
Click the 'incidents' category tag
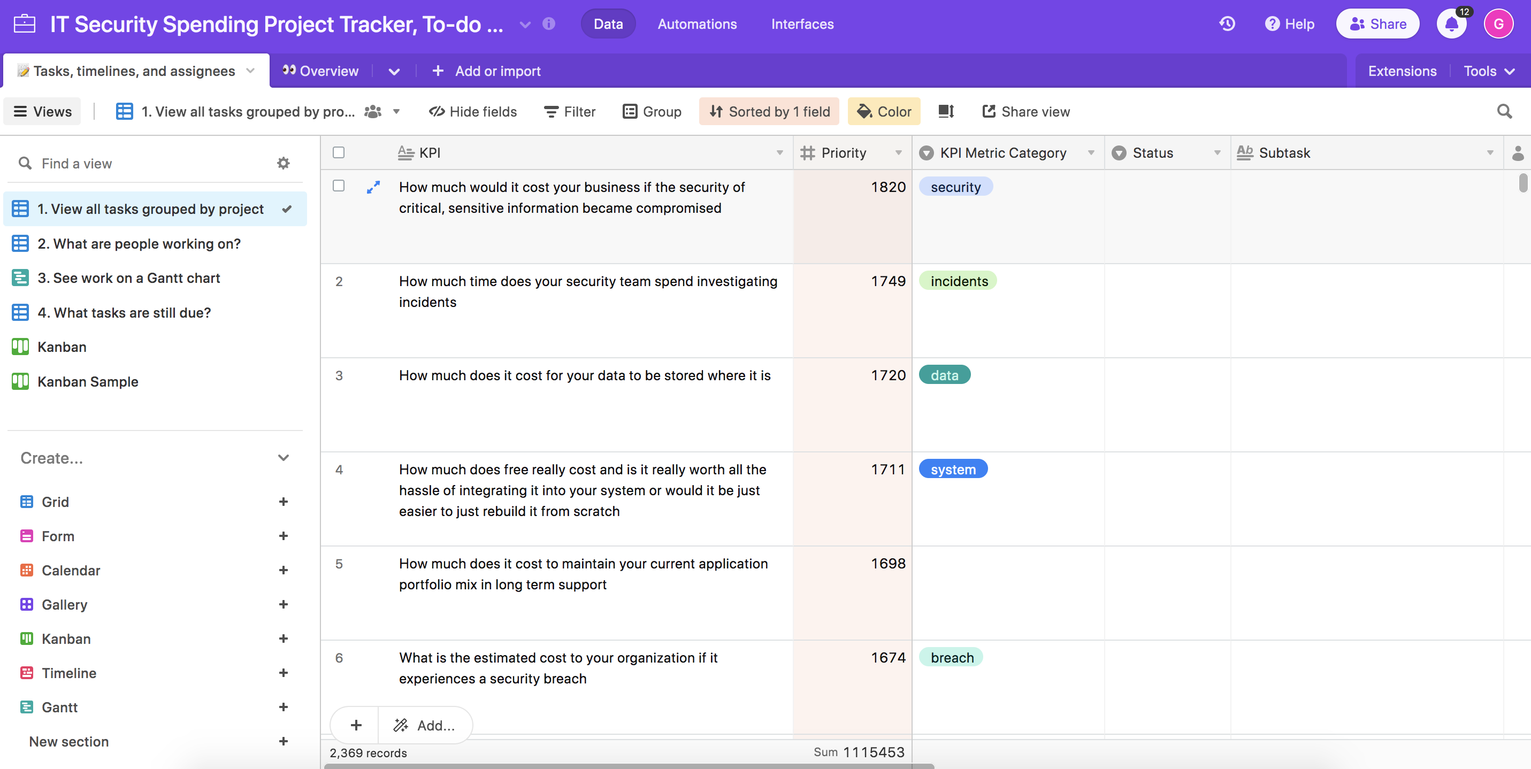click(x=959, y=281)
